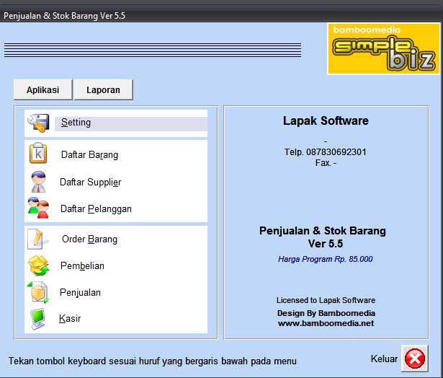Launch the Kasir menu item
Image resolution: width=443 pixels, height=378 pixels.
70,319
